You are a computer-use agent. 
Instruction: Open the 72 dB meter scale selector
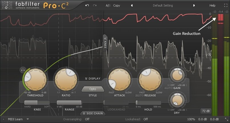pyautogui.click(x=206, y=111)
